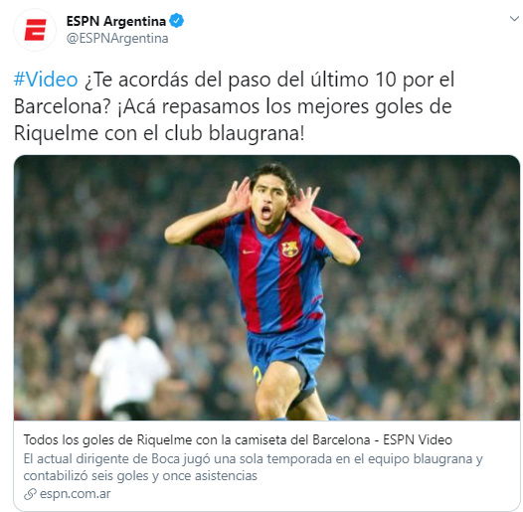Select the word Riquelme in tweet text
Image resolution: width=523 pixels, height=512 pixels.
pos(56,133)
